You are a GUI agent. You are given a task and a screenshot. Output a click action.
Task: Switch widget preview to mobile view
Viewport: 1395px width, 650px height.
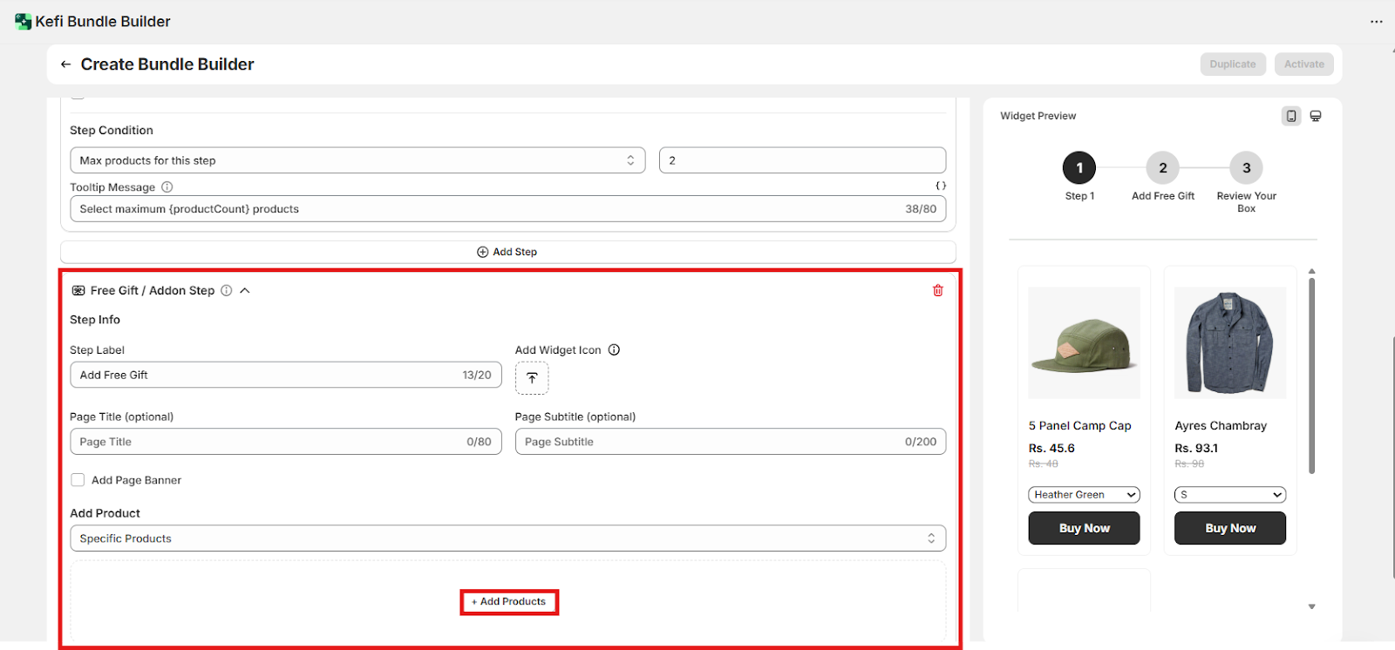[x=1291, y=116]
